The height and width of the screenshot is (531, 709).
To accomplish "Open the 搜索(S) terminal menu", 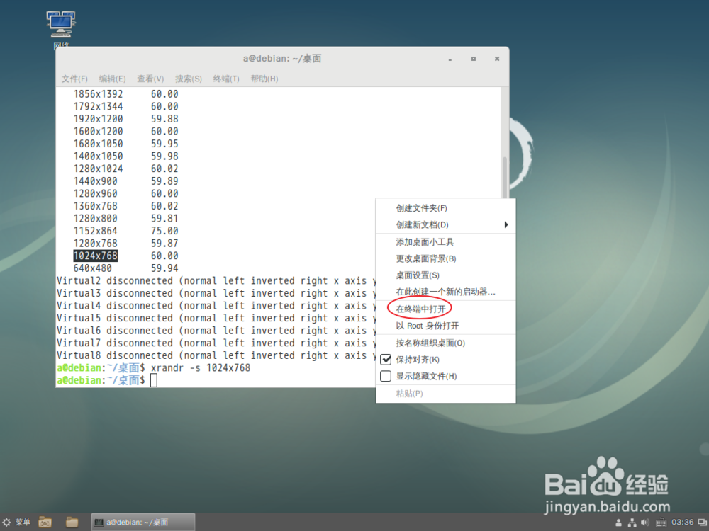I will click(189, 79).
